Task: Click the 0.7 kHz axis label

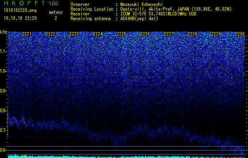Action: click(x=3, y=130)
